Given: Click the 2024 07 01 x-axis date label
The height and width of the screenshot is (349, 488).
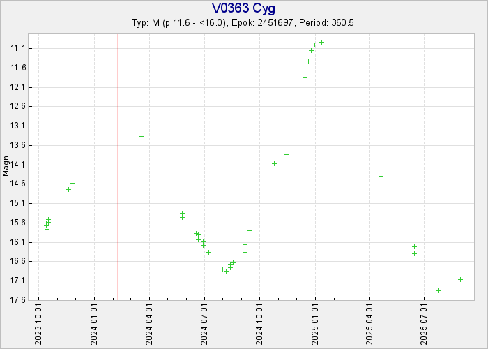Looking at the screenshot, I should point(204,324).
